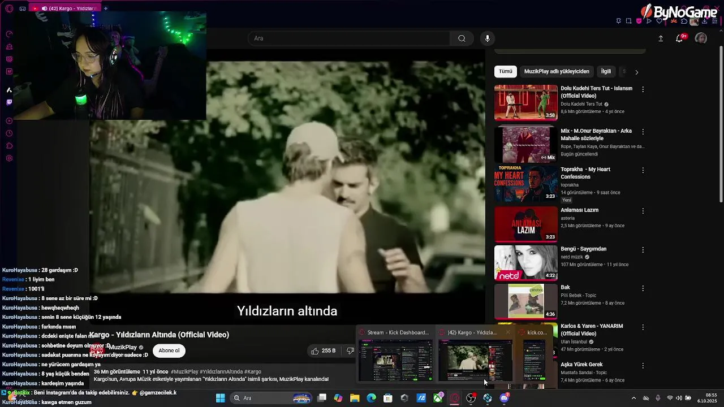Viewport: 724px width, 407px height.
Task: Show more filter chips with right arrow
Action: tap(636, 72)
